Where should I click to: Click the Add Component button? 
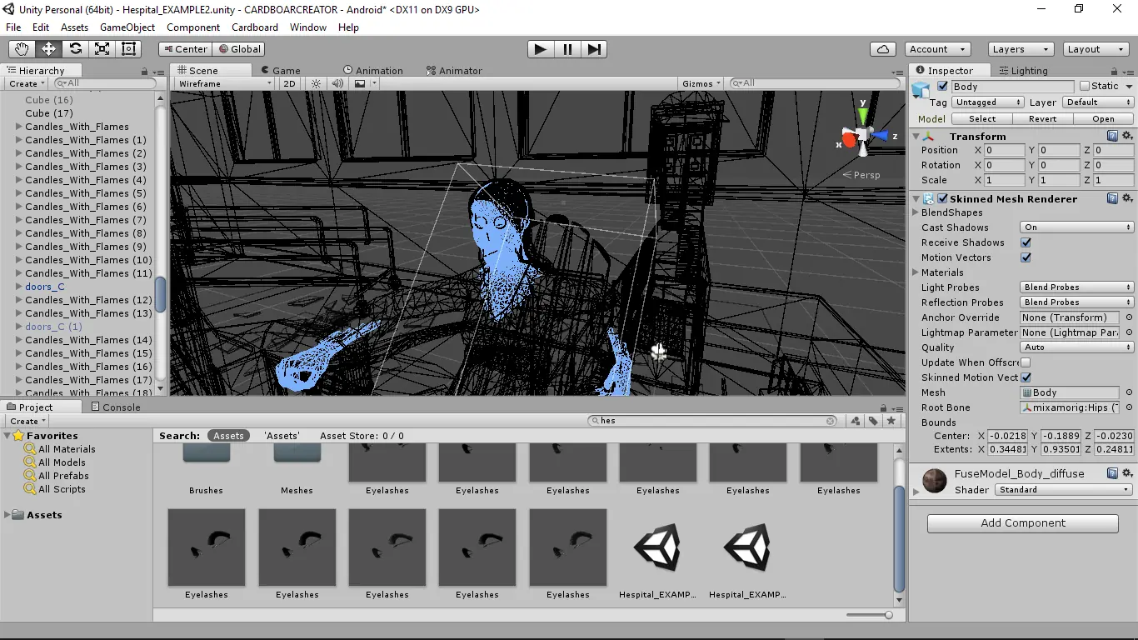pyautogui.click(x=1022, y=523)
